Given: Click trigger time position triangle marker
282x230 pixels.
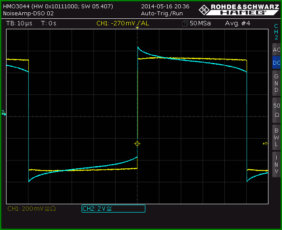Looking at the screenshot, I should [x=137, y=28].
